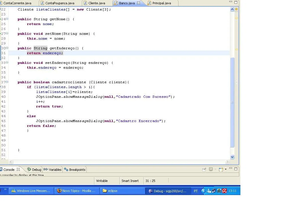Viewport: 292px width, 219px height.
Task: Switch to the Principal.java editor tab
Action: pyautogui.click(x=161, y=3)
